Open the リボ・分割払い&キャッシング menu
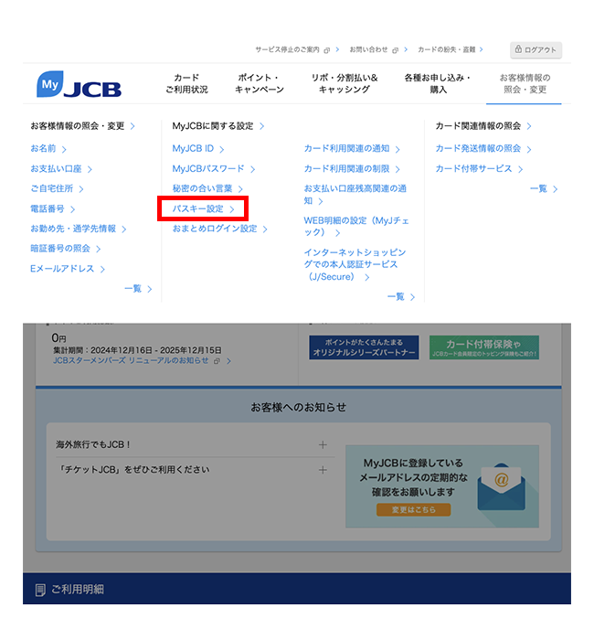 [345, 83]
